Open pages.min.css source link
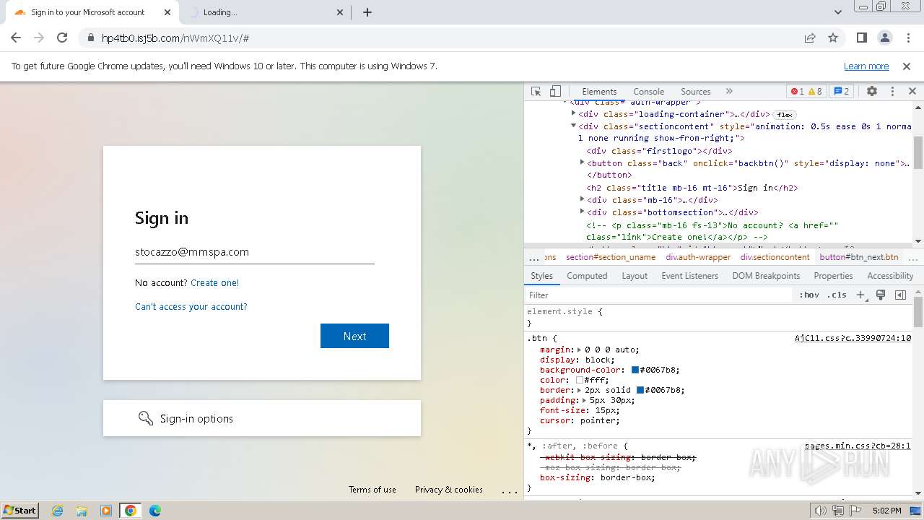The width and height of the screenshot is (924, 520). pos(858,446)
